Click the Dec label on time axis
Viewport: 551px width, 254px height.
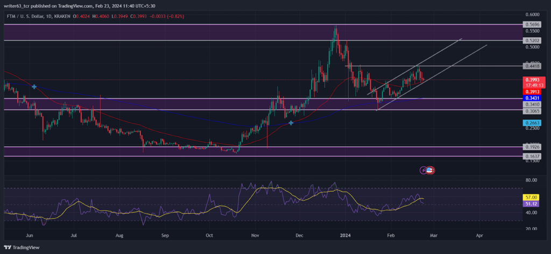click(299, 235)
